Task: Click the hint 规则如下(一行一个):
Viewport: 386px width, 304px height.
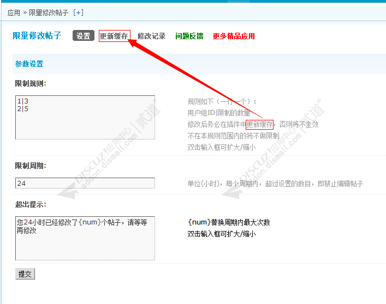Action: point(222,101)
